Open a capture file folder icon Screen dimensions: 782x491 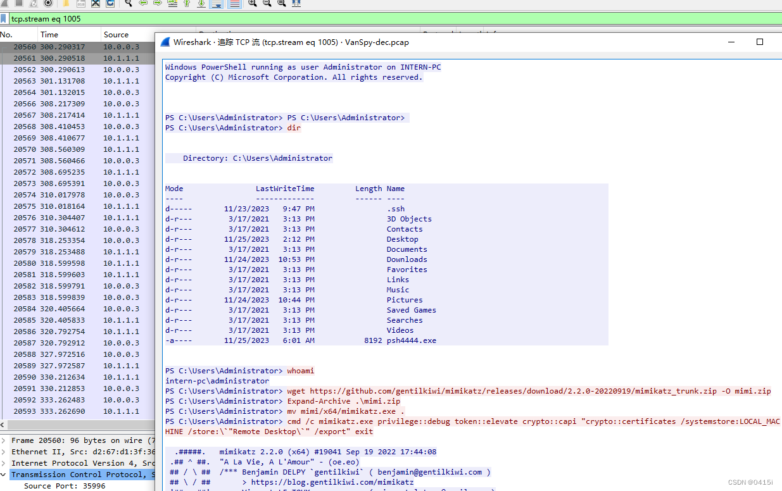pos(66,3)
